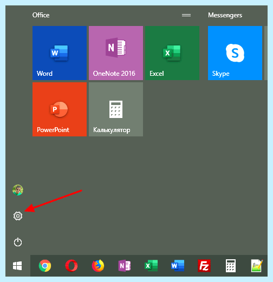Viewport: 273px width, 282px height.
Task: Open Word from the taskbar
Action: tap(178, 266)
